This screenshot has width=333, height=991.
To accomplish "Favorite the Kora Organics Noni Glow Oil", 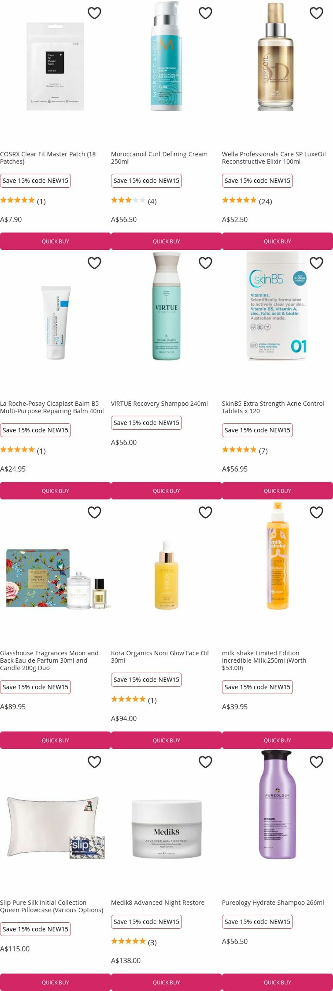I will click(x=205, y=512).
